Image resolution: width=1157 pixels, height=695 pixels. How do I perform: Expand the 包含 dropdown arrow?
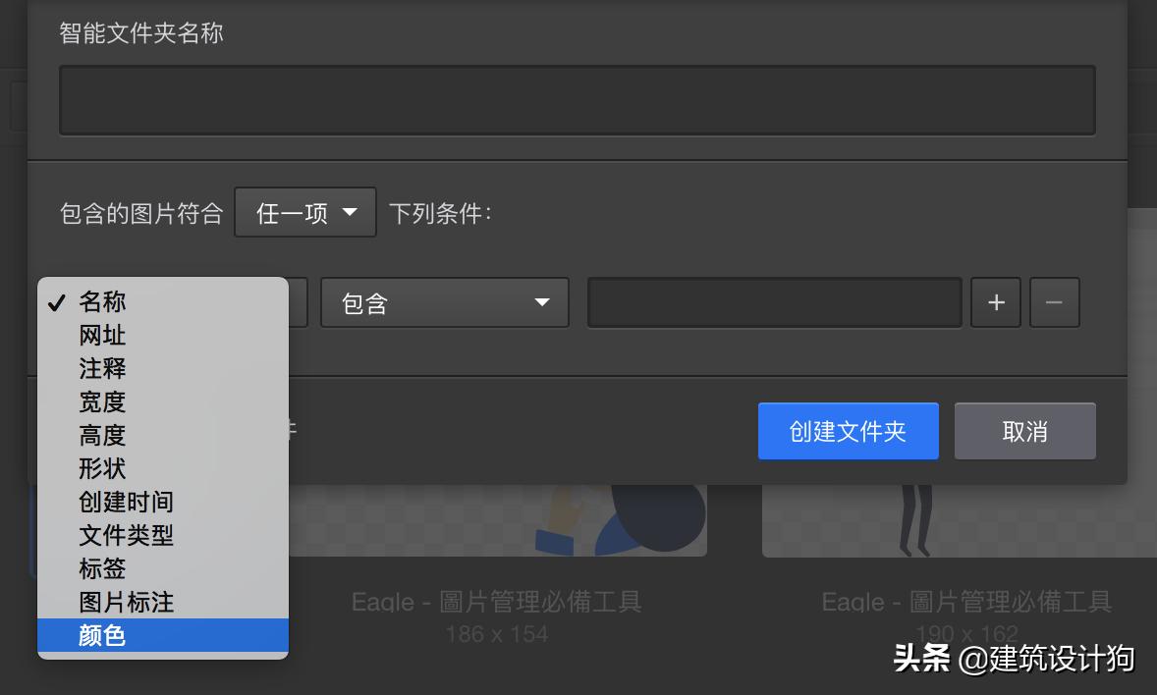click(x=542, y=303)
